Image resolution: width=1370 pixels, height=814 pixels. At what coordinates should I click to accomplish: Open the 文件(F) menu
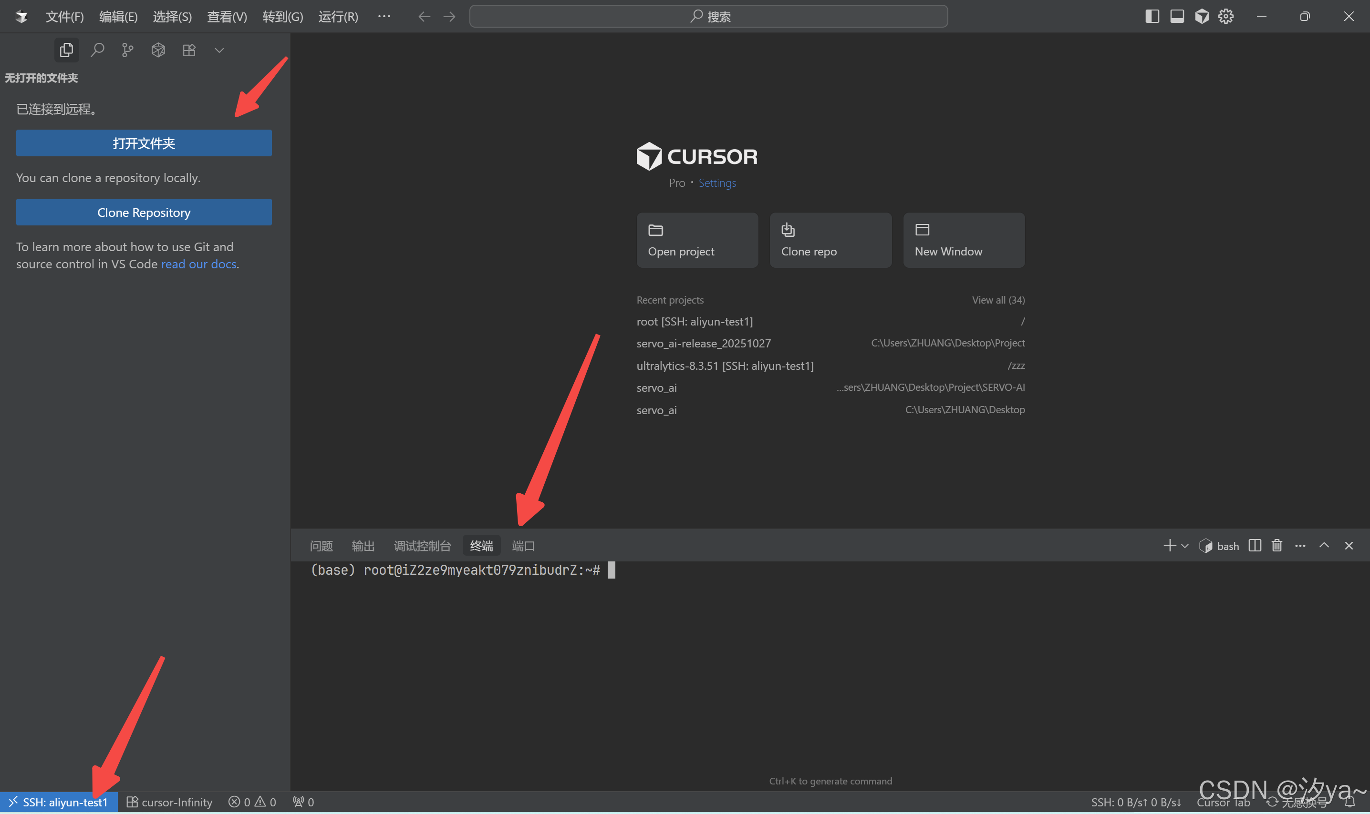(64, 16)
